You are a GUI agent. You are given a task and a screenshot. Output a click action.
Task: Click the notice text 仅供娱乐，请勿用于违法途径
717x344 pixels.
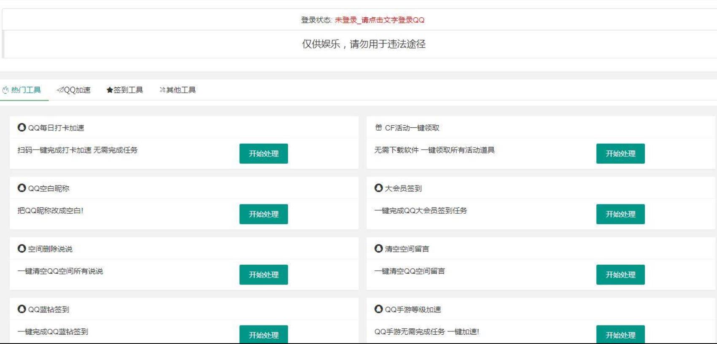click(364, 44)
